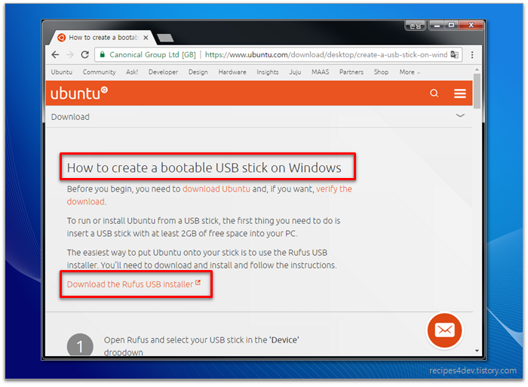Click the Download section label
528x387 pixels.
[70, 117]
